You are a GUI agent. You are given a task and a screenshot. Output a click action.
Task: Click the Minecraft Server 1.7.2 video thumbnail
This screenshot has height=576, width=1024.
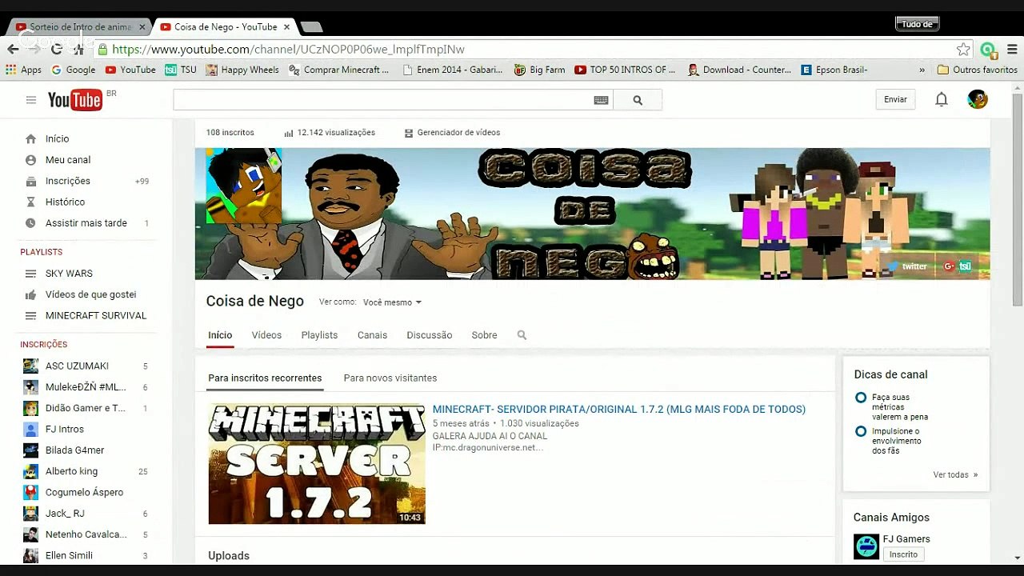coord(317,464)
